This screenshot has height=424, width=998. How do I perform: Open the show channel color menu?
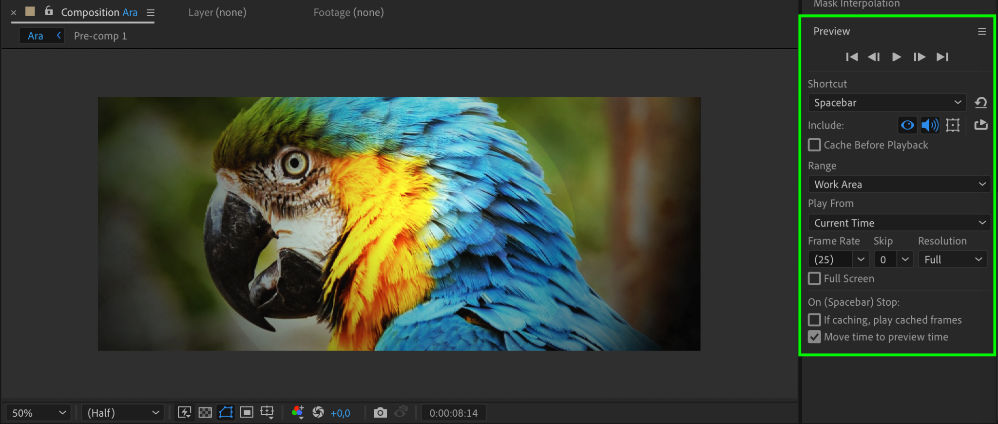pos(298,413)
